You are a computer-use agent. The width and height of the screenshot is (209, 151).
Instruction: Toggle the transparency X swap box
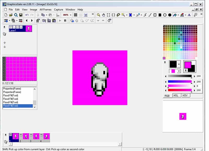[186, 71]
